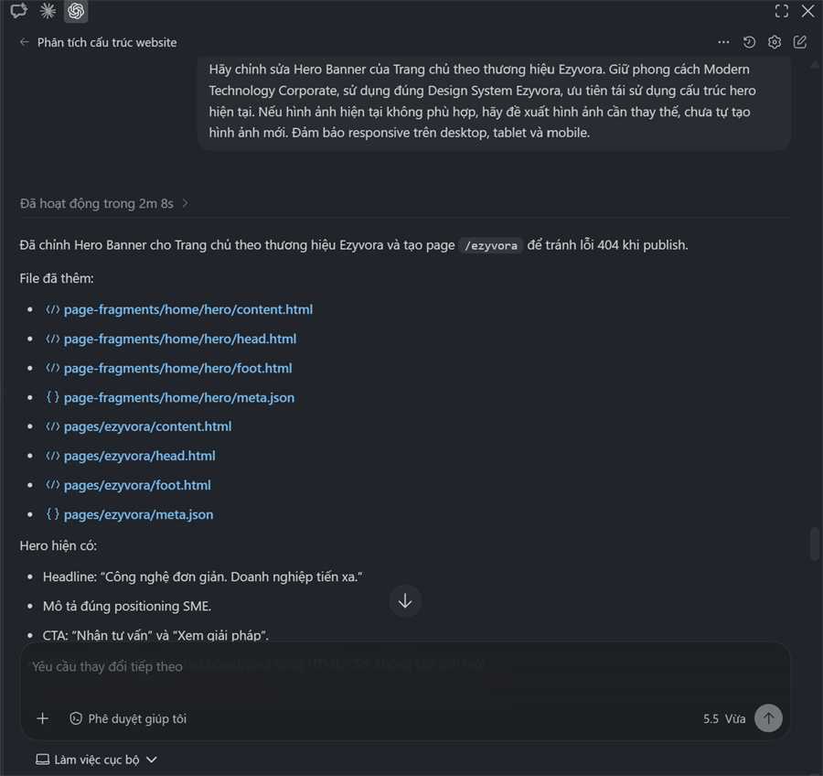The image size is (823, 776).
Task: Focus the 'Yêu cầu thay đổi tiếp theo' input
Action: click(x=404, y=667)
